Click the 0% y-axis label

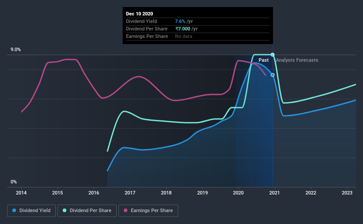[14, 182]
